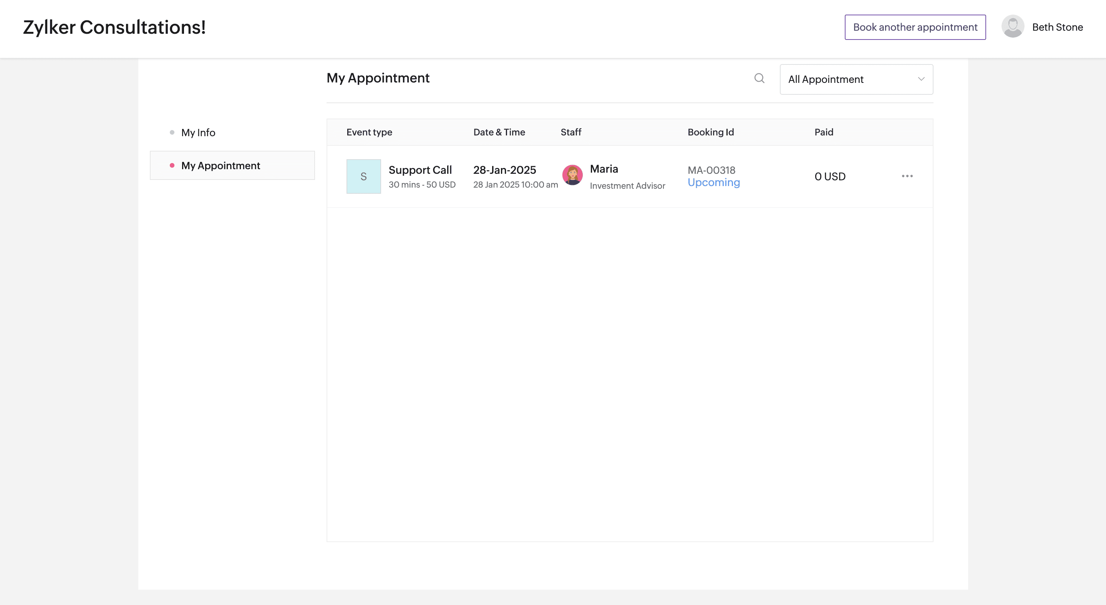The height and width of the screenshot is (605, 1106).
Task: Select My Appointment in the sidebar
Action: 220,165
